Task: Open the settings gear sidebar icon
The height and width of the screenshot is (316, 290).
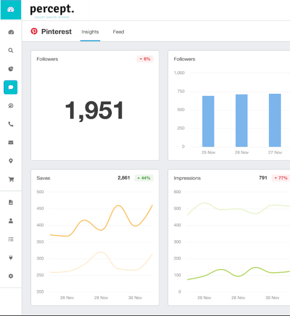Action: [x=11, y=276]
